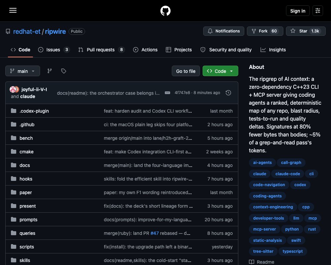This screenshot has width=331, height=265.
Task: Open the redhat-et owner link
Action: (x=26, y=31)
